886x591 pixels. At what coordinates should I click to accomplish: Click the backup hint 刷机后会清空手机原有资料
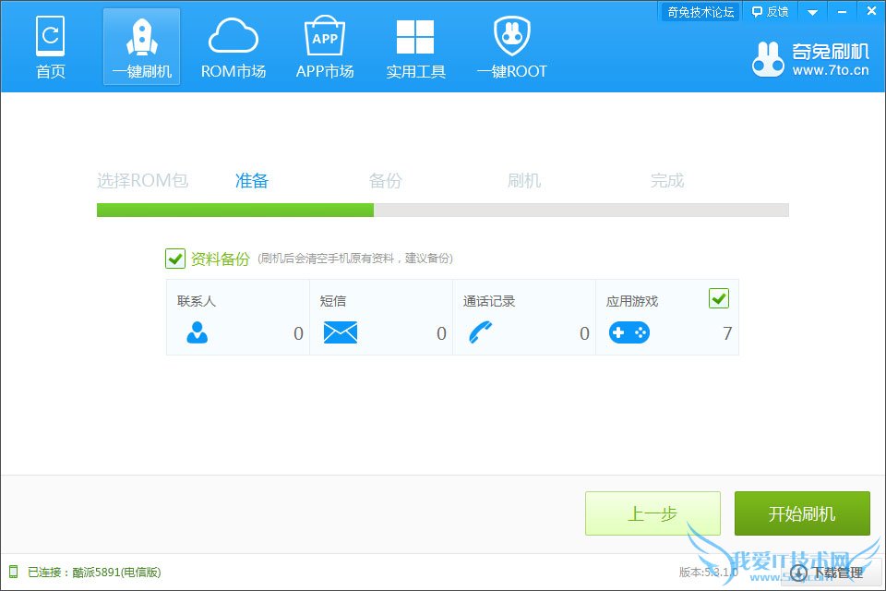(354, 259)
